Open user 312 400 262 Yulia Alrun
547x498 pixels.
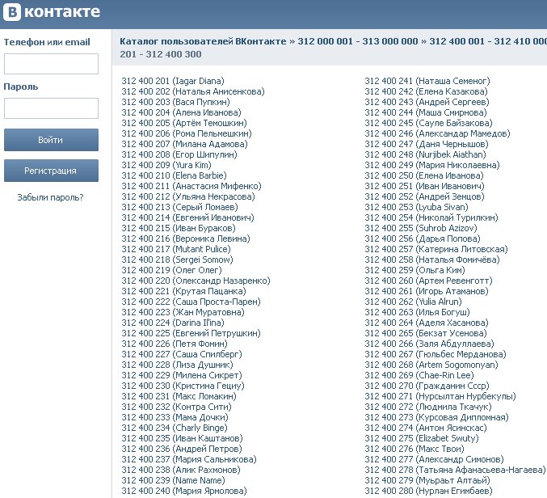[x=413, y=302]
